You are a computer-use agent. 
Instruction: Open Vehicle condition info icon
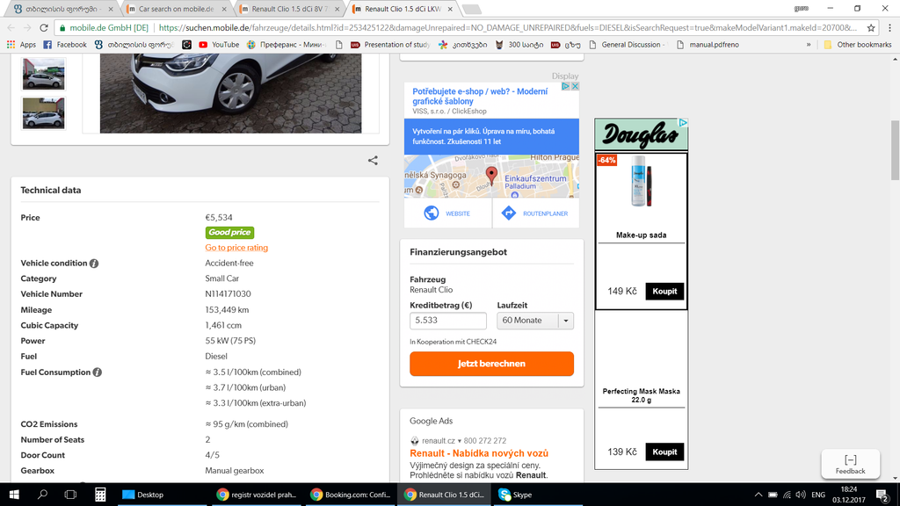pyautogui.click(x=94, y=264)
